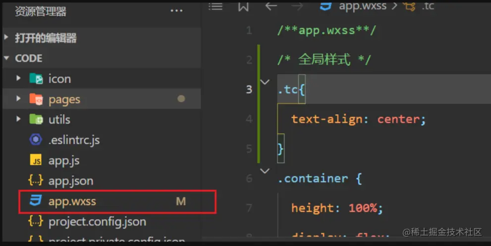491x246 pixels.
Task: Expand the pages folder arrow
Action: pyautogui.click(x=18, y=99)
